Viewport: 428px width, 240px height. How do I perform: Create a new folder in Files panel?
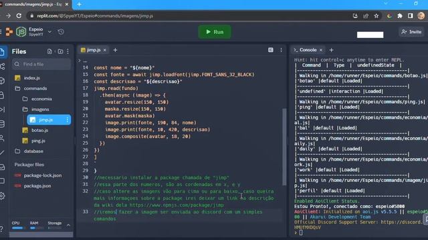60,51
